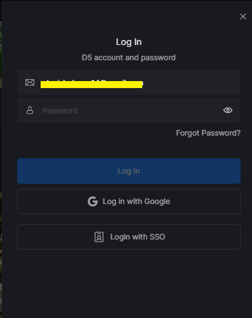252x318 pixels.
Task: Focus the Password input field
Action: pos(129,110)
